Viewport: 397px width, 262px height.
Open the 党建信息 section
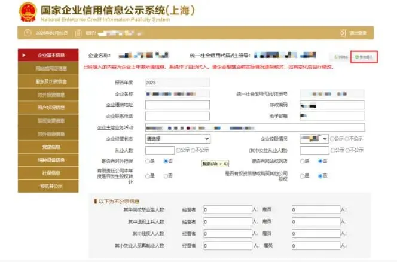click(48, 147)
